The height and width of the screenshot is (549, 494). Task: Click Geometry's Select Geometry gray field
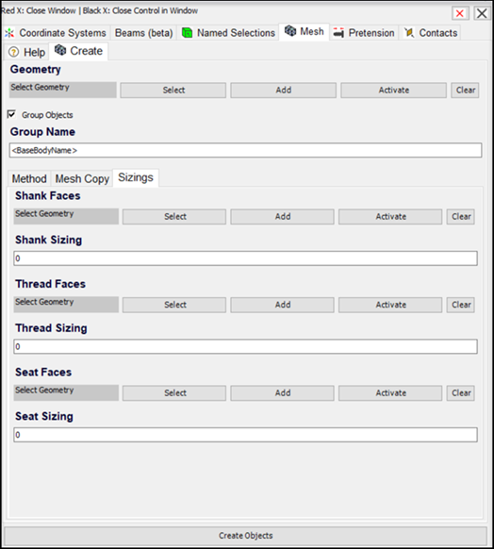pos(63,90)
